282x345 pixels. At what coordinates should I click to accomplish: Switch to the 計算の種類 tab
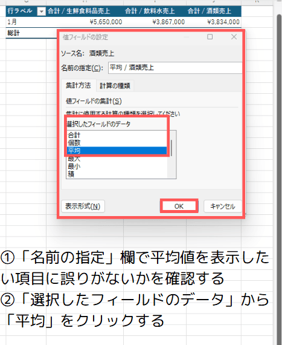pyautogui.click(x=115, y=85)
